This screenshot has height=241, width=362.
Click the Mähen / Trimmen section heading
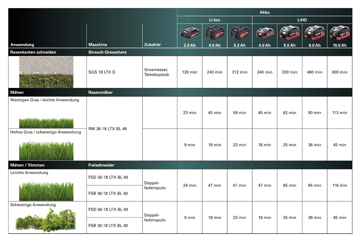[x=27, y=165]
